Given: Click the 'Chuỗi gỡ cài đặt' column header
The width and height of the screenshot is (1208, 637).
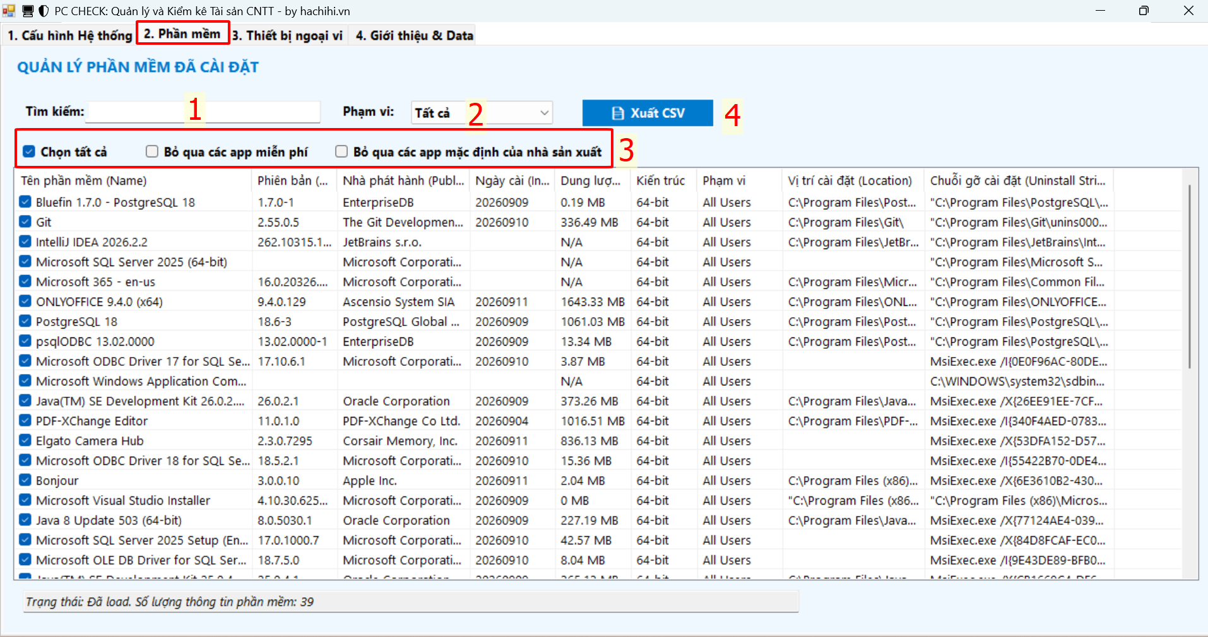Looking at the screenshot, I should tap(1019, 181).
